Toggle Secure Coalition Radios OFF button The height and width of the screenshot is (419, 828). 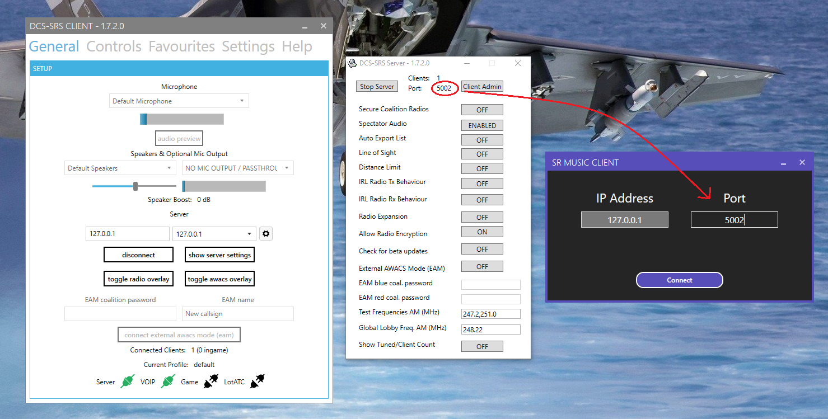point(482,110)
